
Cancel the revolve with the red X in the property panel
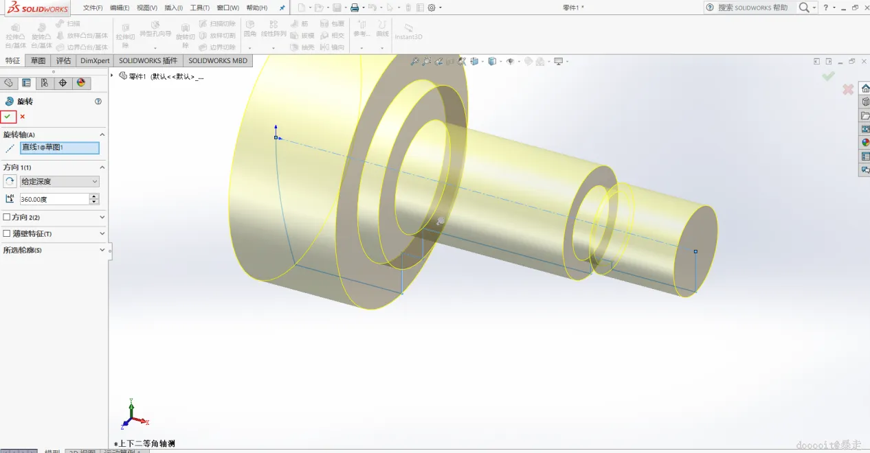(x=23, y=117)
